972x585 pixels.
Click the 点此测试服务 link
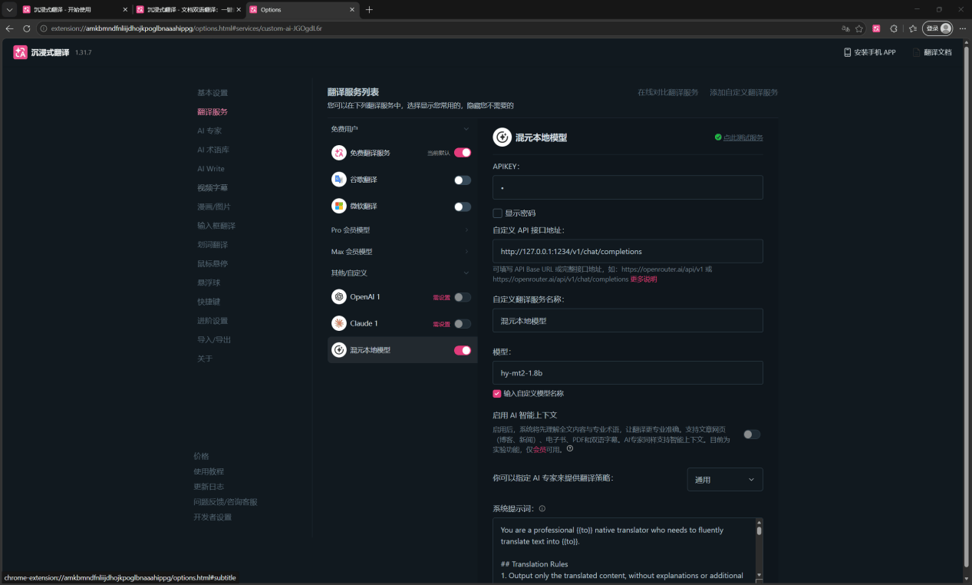[743, 137]
